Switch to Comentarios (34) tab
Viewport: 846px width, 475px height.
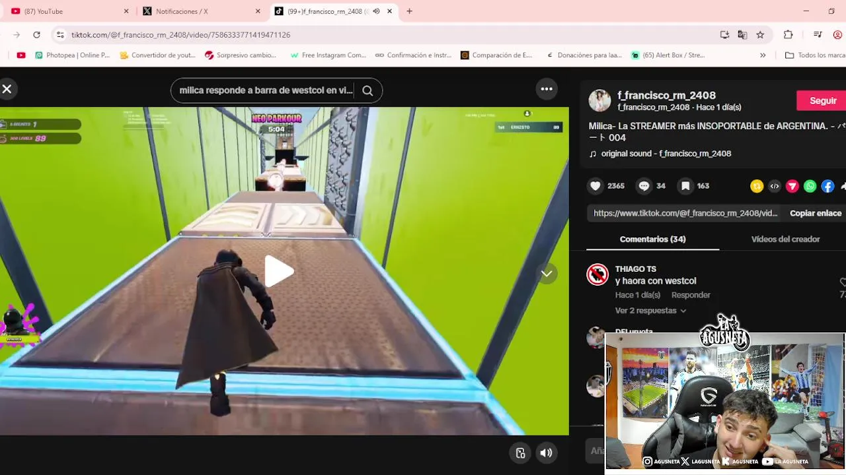(x=652, y=239)
